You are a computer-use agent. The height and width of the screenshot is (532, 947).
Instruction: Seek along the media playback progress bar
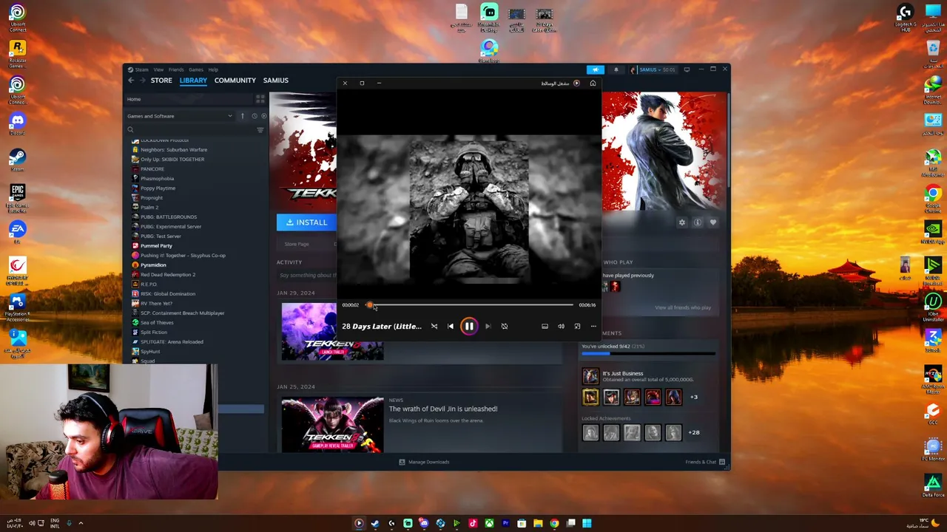pos(469,304)
